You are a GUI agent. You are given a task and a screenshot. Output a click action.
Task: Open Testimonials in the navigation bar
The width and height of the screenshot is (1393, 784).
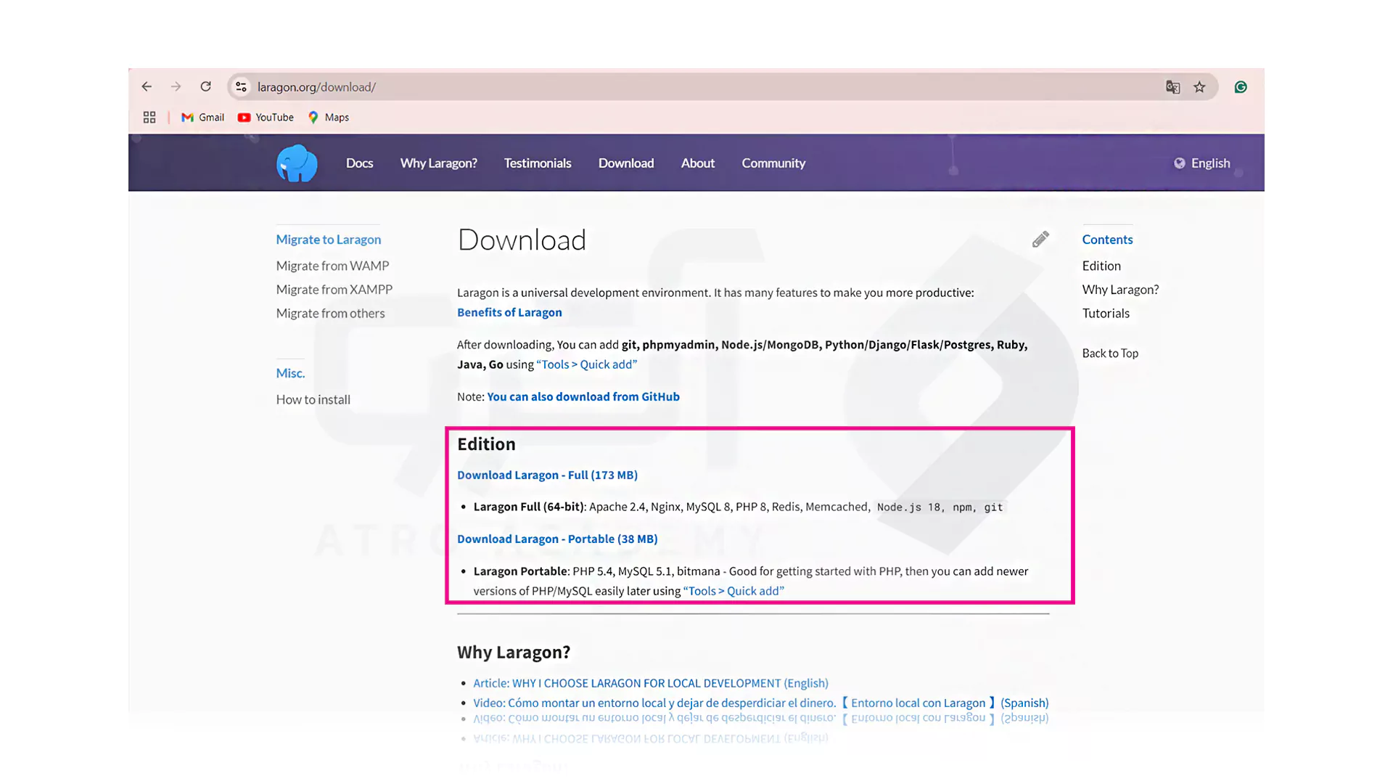[538, 163]
